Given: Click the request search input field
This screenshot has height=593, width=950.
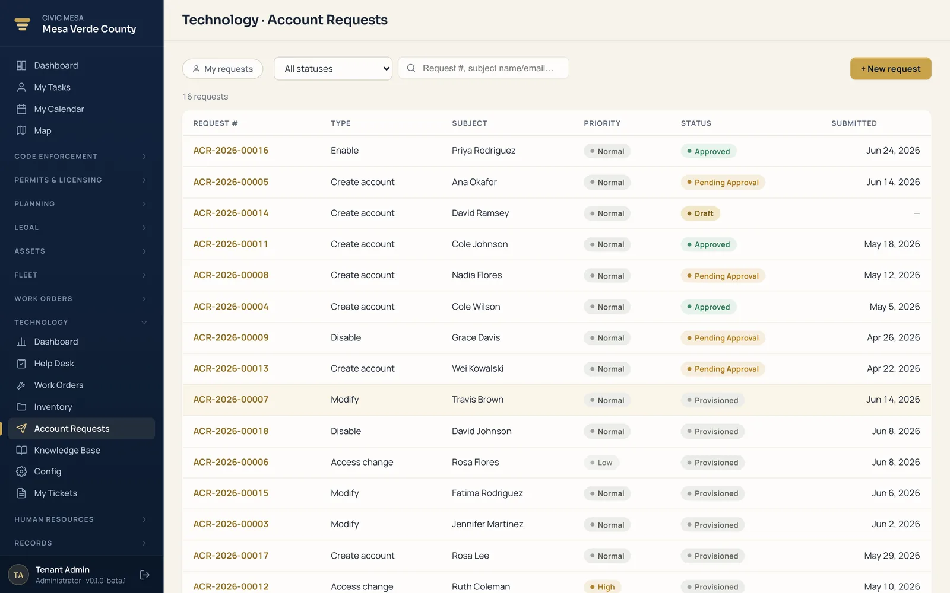Looking at the screenshot, I should coord(483,68).
